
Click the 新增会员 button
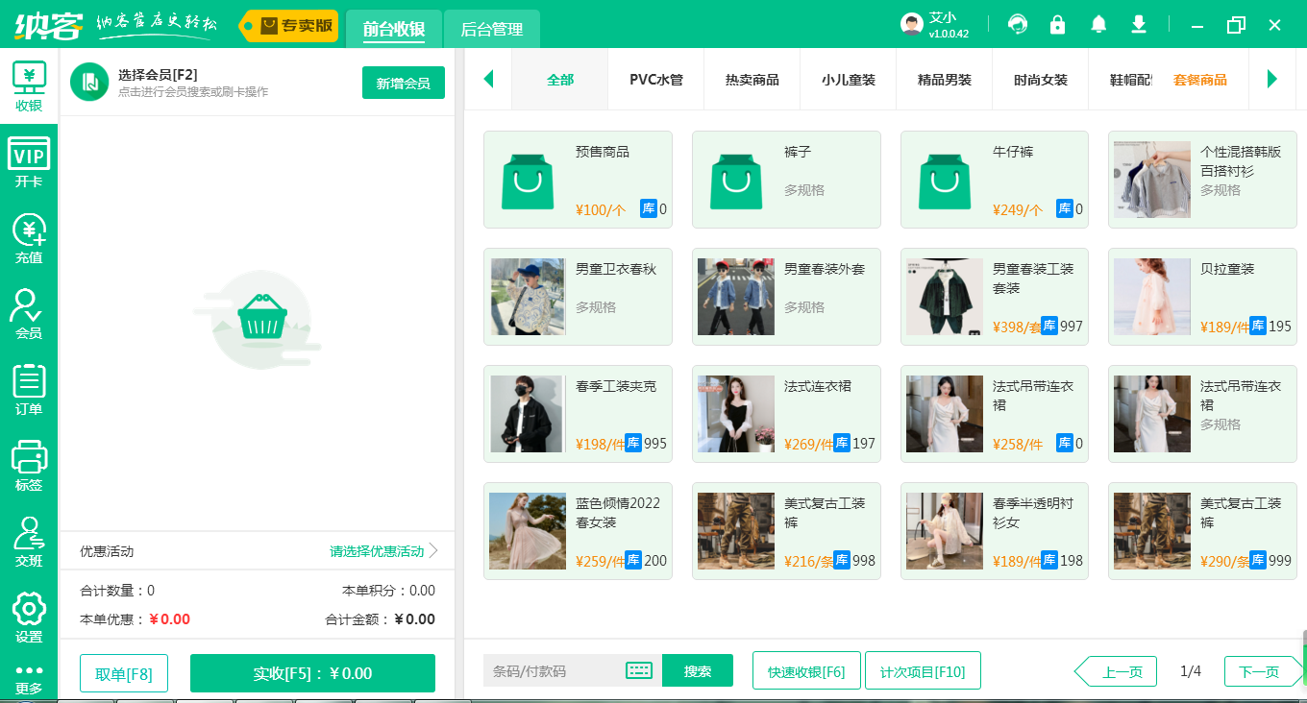[403, 84]
